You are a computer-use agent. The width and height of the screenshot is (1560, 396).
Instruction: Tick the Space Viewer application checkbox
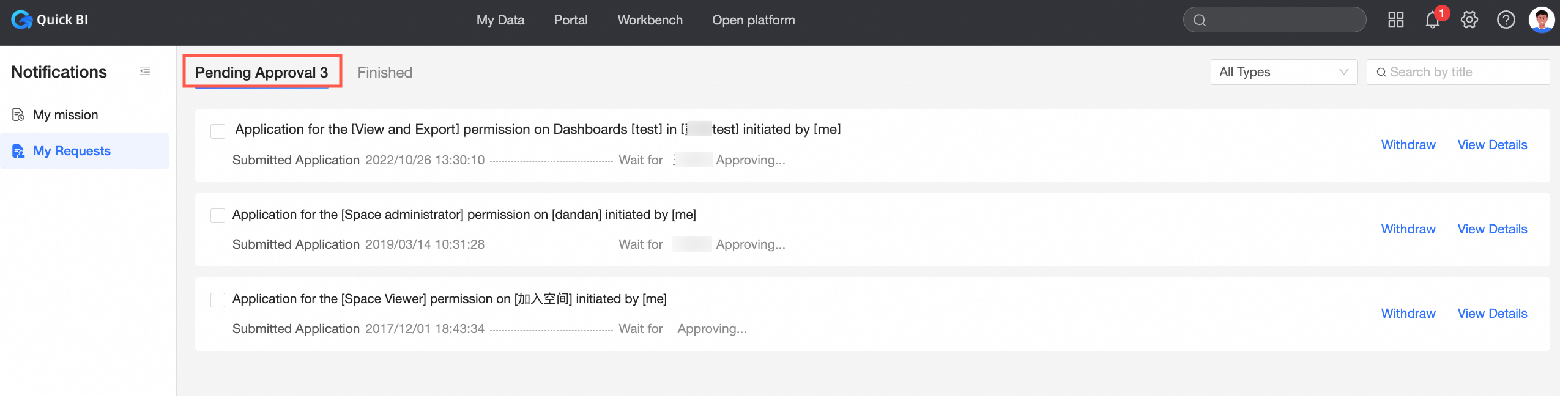[218, 299]
